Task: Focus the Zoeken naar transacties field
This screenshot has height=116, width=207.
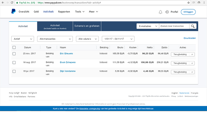Action: (x=174, y=26)
